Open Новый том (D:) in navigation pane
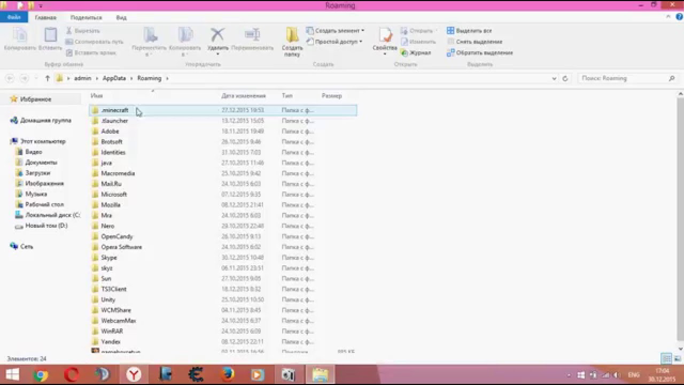The height and width of the screenshot is (385, 684). (46, 226)
